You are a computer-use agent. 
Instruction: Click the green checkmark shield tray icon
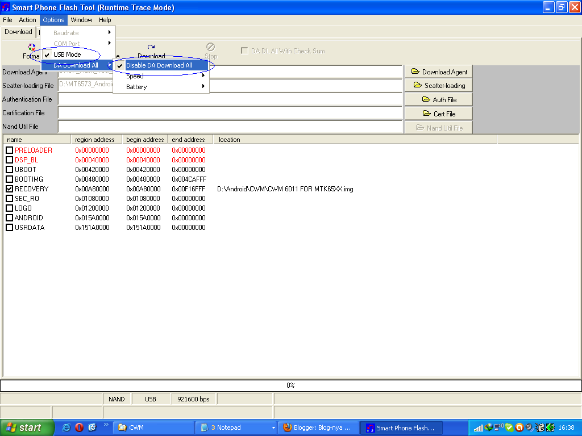[x=509, y=427]
